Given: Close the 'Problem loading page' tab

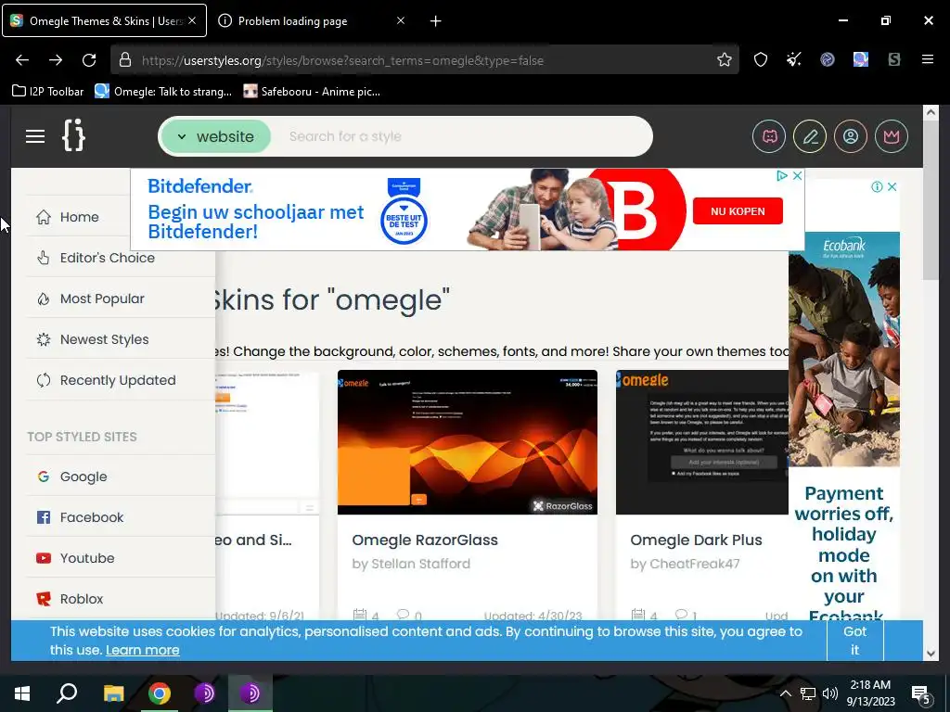Looking at the screenshot, I should pyautogui.click(x=401, y=20).
